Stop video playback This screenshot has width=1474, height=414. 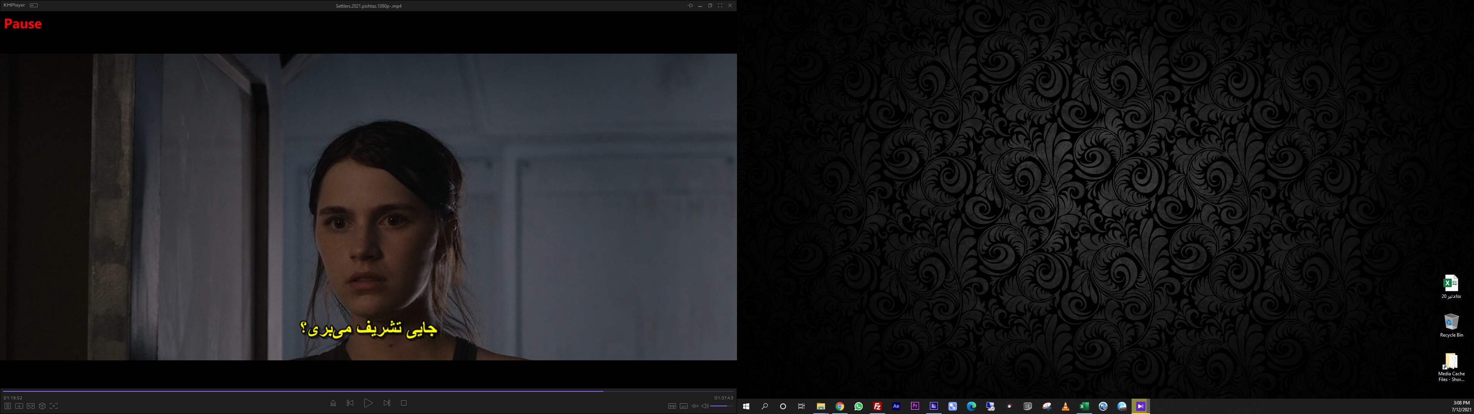click(404, 403)
